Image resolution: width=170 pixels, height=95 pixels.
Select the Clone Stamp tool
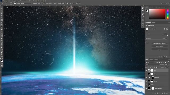[x=2, y=29]
